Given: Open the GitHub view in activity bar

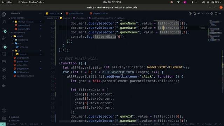Looking at the screenshot, I should coord(4,70).
